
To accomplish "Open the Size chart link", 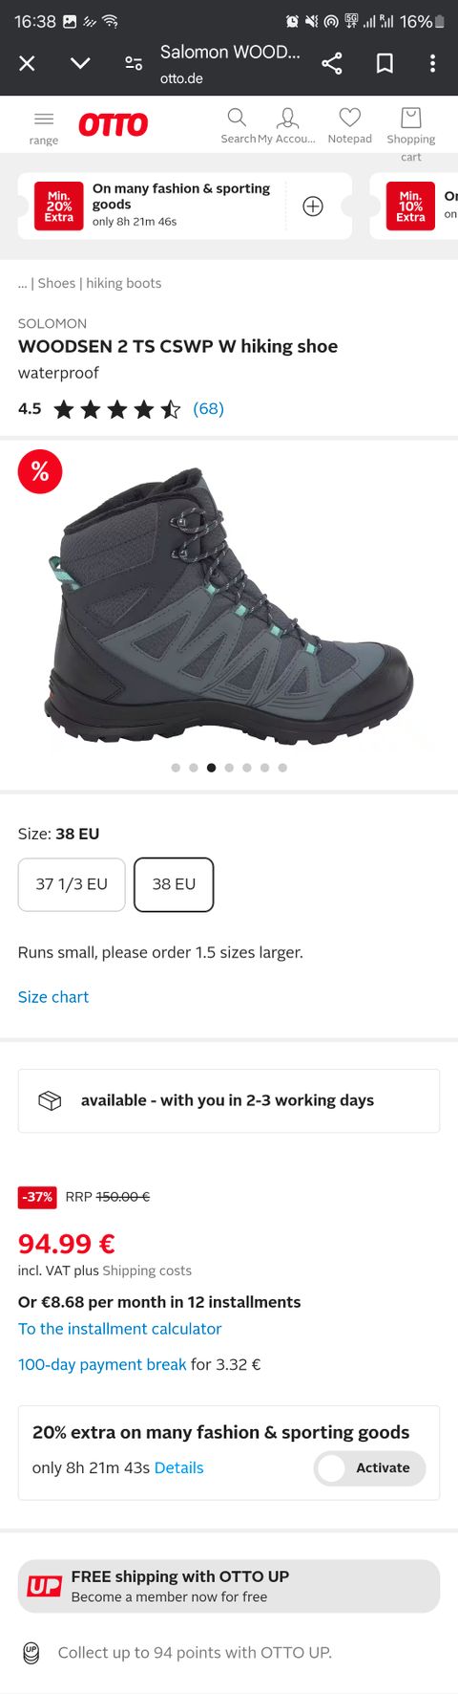I will coord(53,997).
